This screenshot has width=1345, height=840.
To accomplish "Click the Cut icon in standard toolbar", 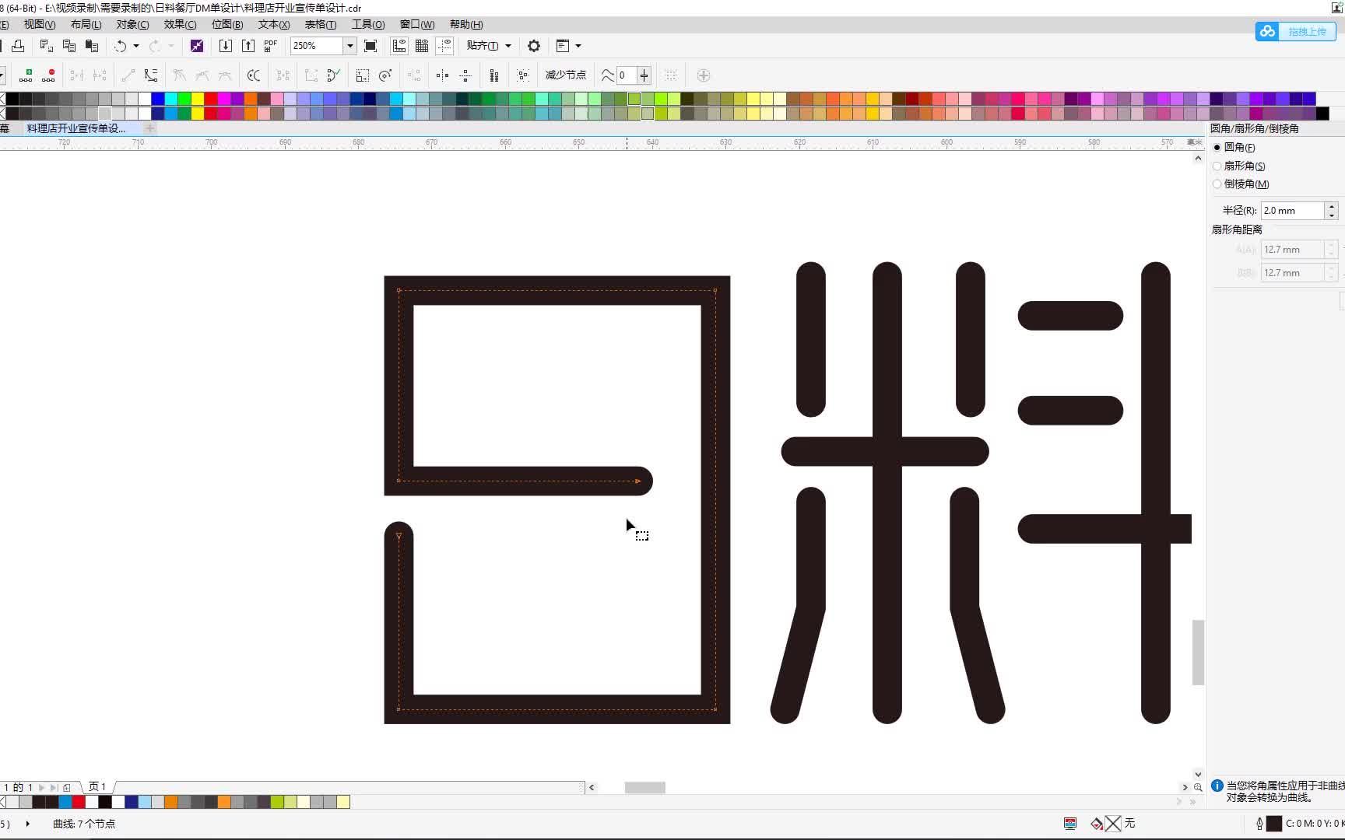I will (46, 46).
